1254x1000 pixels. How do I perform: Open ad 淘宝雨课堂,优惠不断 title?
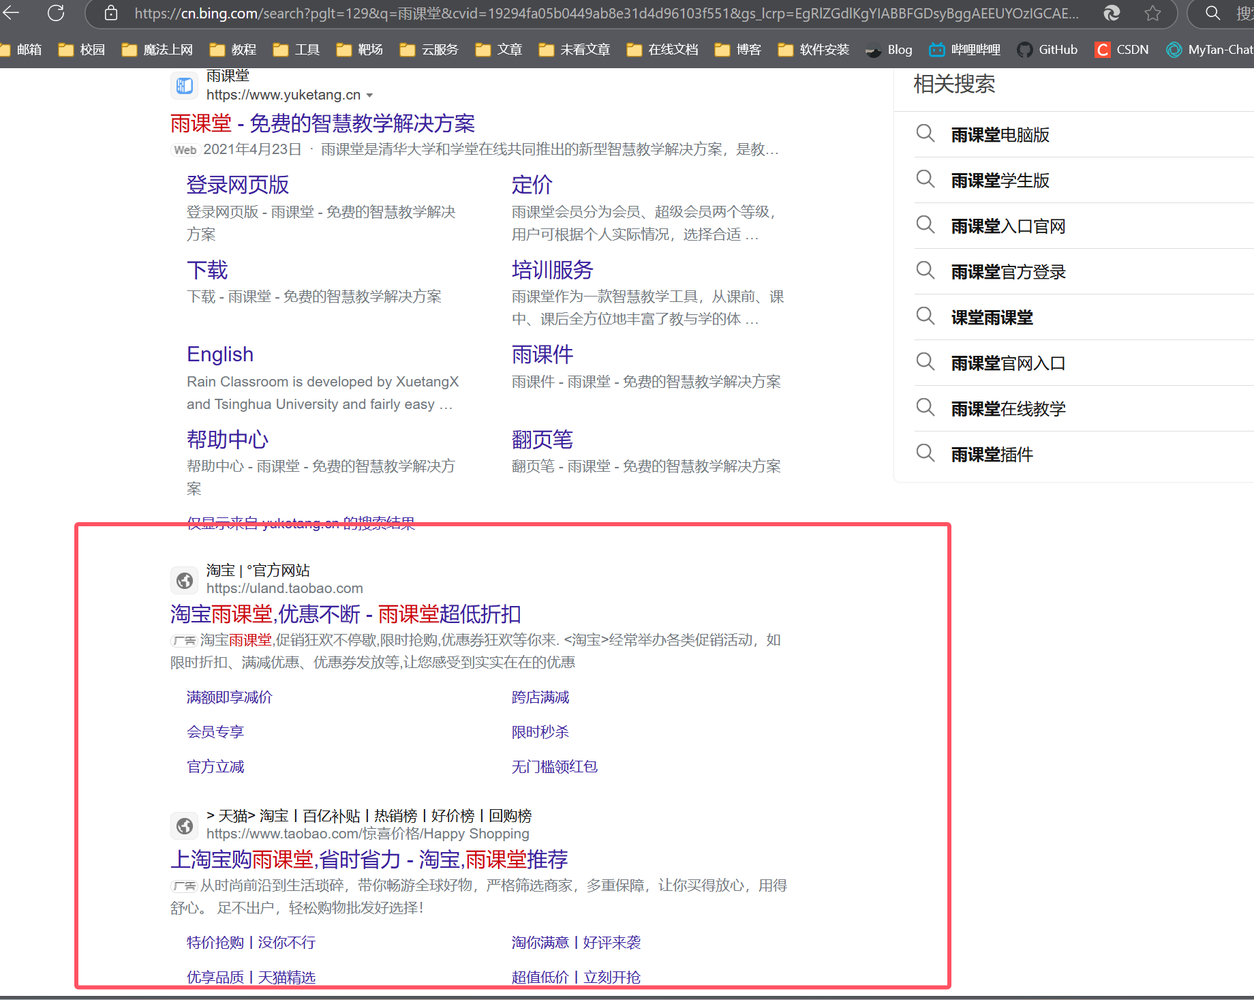tap(346, 614)
